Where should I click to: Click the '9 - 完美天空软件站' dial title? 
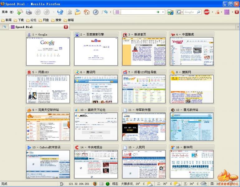46,110
